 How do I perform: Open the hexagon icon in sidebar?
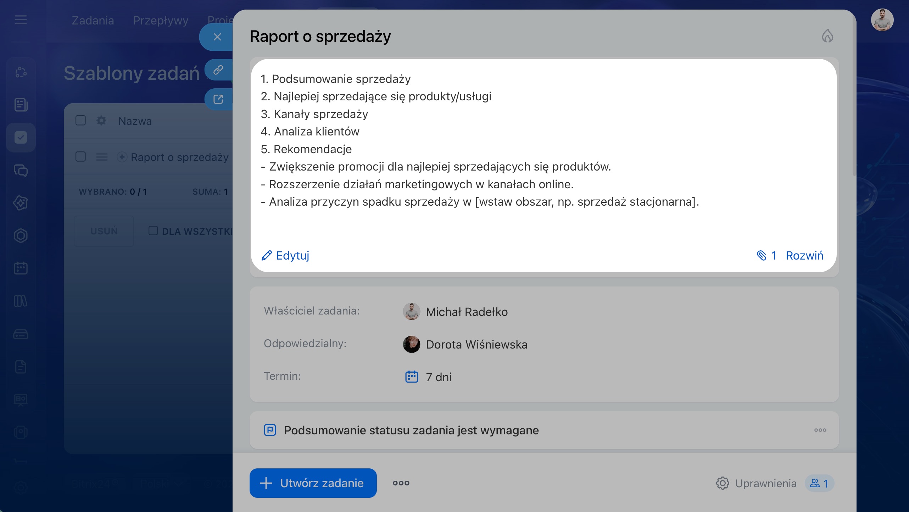21,235
